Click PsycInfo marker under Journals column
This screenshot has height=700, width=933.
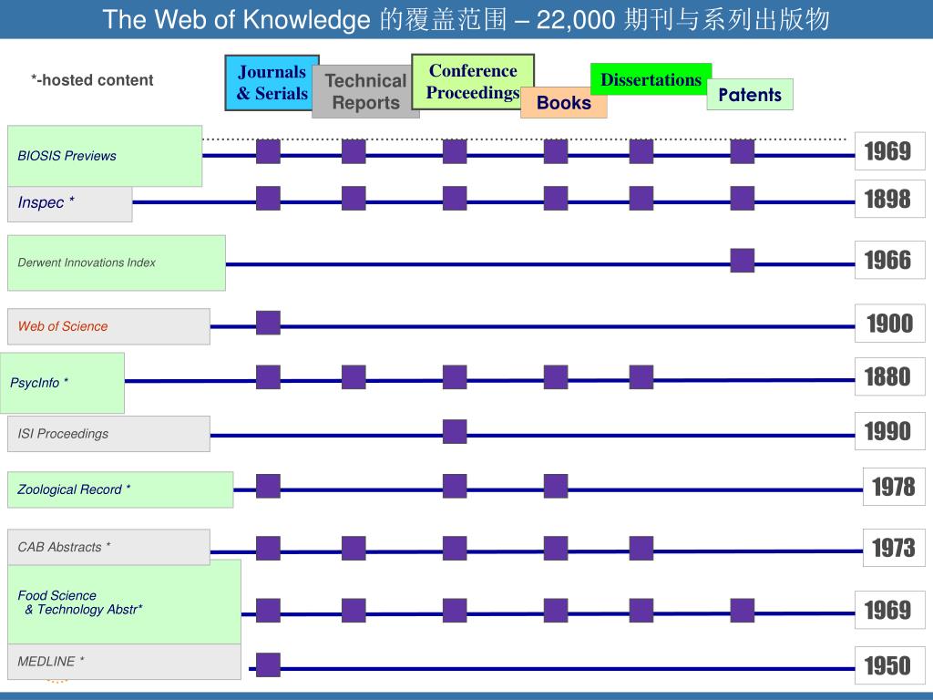click(269, 377)
